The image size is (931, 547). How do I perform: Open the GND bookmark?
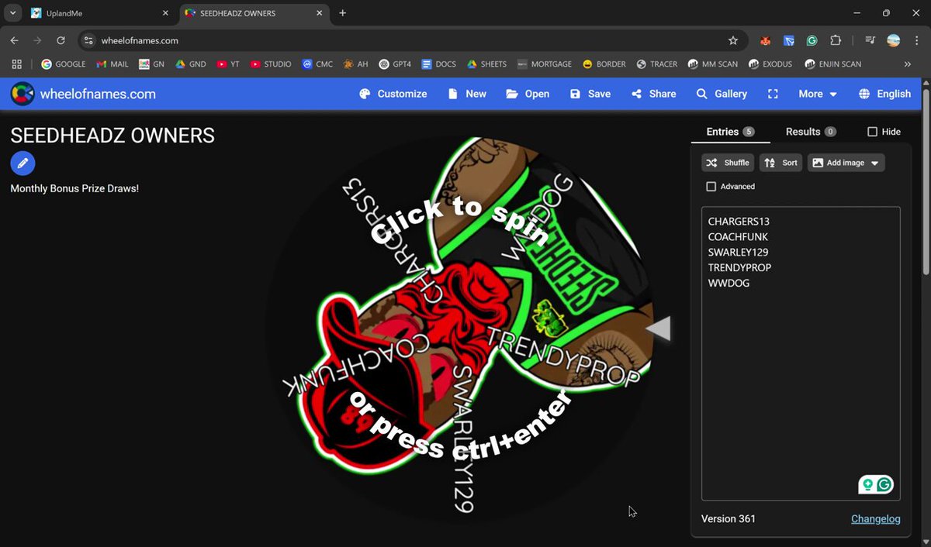pyautogui.click(x=191, y=64)
